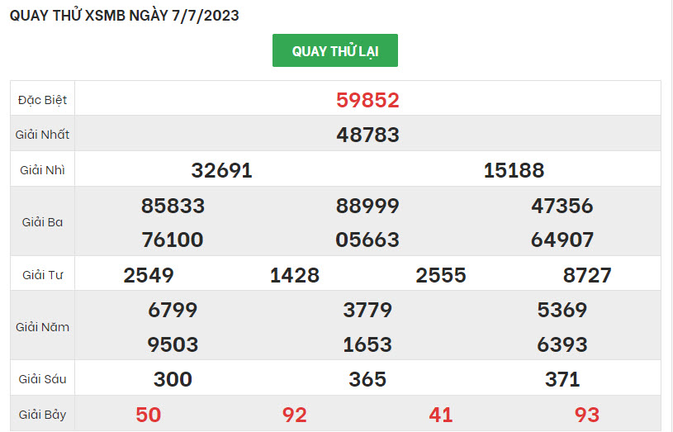Click third prize number 64907

pos(562,240)
